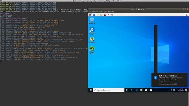Open the File menu in QEMU/KVM window
Image resolution: width=189 pixels, height=106 pixels.
[x=90, y=12]
